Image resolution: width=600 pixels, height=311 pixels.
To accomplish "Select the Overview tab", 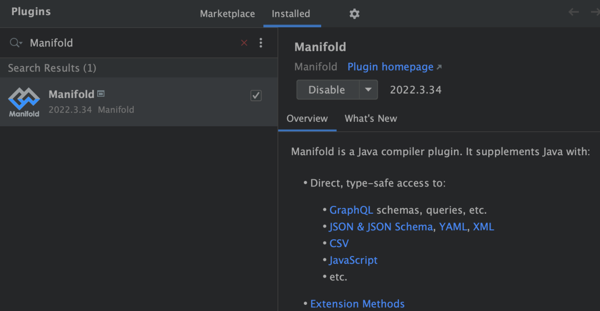I will coord(307,119).
